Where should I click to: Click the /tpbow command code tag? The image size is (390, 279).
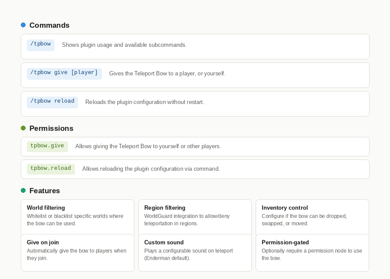point(41,45)
